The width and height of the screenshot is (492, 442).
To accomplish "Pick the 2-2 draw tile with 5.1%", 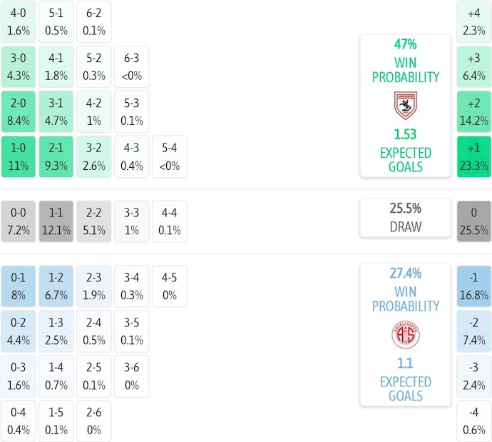I will pos(94,221).
